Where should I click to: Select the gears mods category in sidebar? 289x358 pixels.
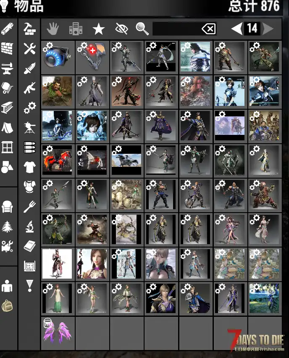[x=30, y=108]
